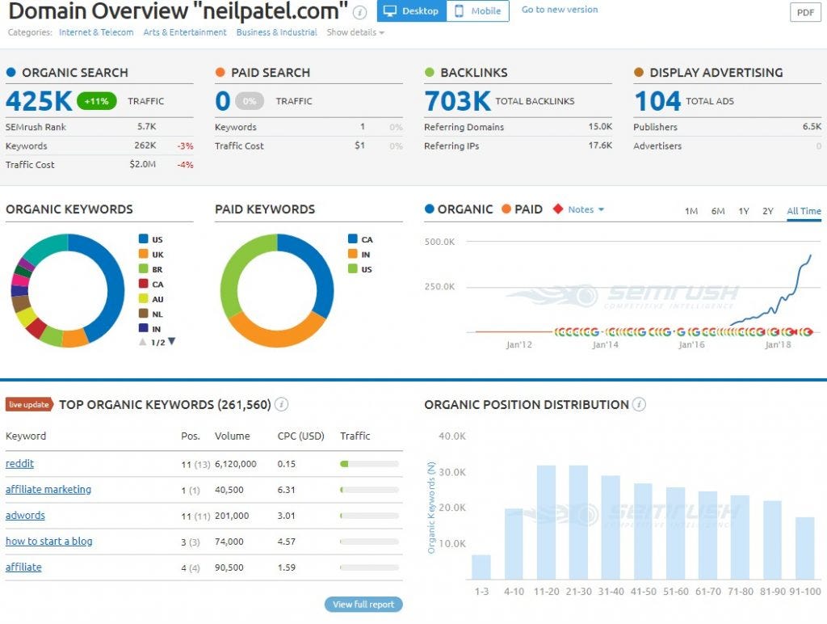Click IN legend swatch in Organic Keywords
The width and height of the screenshot is (827, 624).
144,328
